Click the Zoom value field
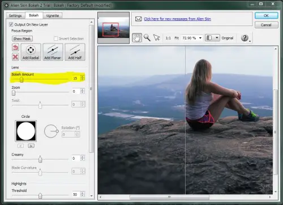 (76, 91)
